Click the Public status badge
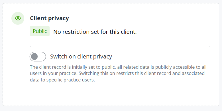Image resolution: width=222 pixels, height=111 pixels. [x=40, y=31]
